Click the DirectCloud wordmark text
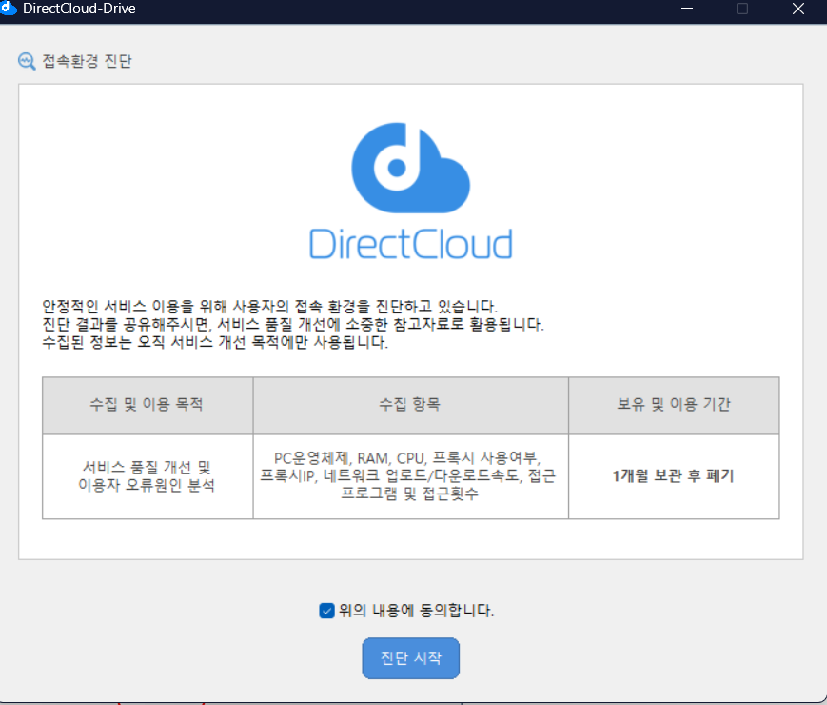The height and width of the screenshot is (705, 827). click(410, 244)
